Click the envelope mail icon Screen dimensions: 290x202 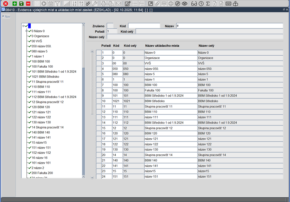pyautogui.click(x=118, y=4)
